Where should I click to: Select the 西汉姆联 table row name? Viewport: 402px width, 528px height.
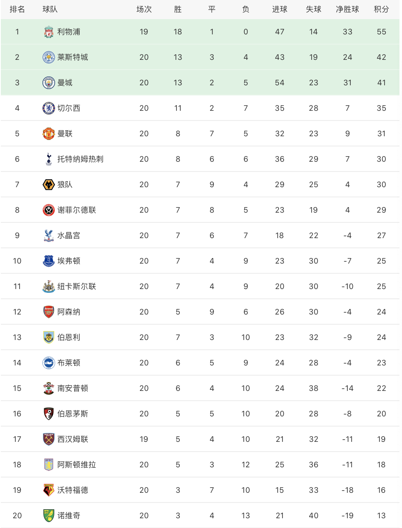pyautogui.click(x=73, y=439)
